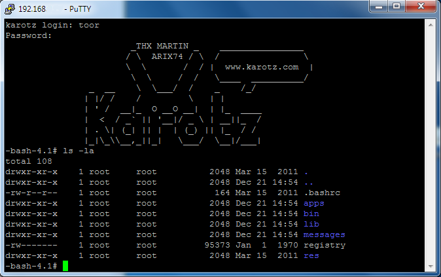
Task: Click the scrollbar up arrow
Action: click(x=431, y=25)
